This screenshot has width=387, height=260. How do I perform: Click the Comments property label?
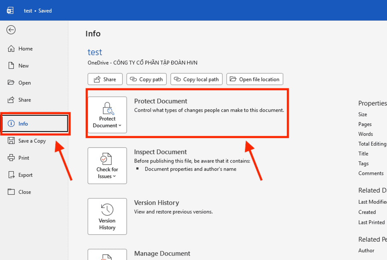point(371,173)
